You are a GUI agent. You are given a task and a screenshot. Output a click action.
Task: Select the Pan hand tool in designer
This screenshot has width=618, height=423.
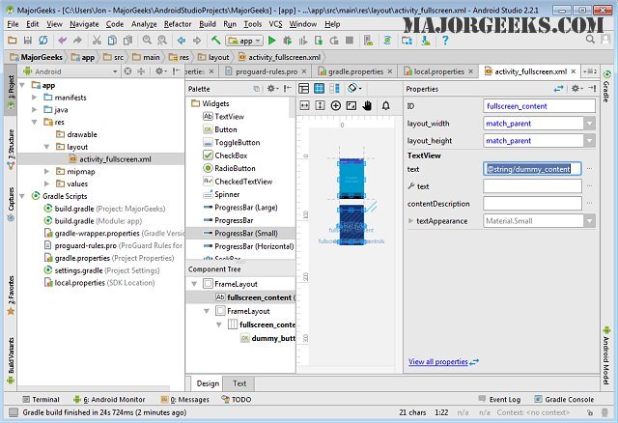(x=367, y=105)
